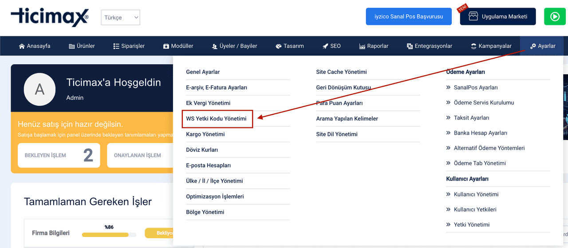Open Alternatif Ödeme Yöntemleri
This screenshot has height=248, width=568.
click(x=489, y=148)
